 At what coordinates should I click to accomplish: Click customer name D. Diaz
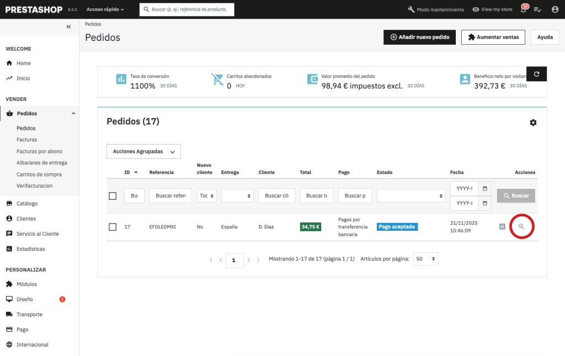pos(266,227)
